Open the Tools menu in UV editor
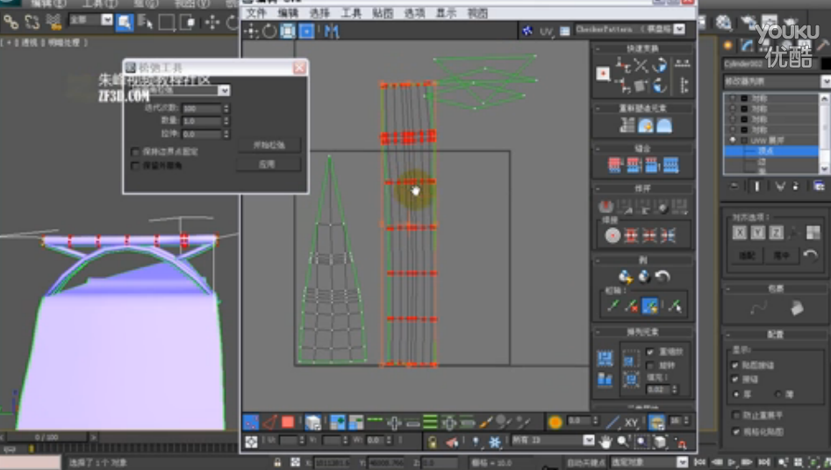Image resolution: width=831 pixels, height=470 pixels. (350, 13)
